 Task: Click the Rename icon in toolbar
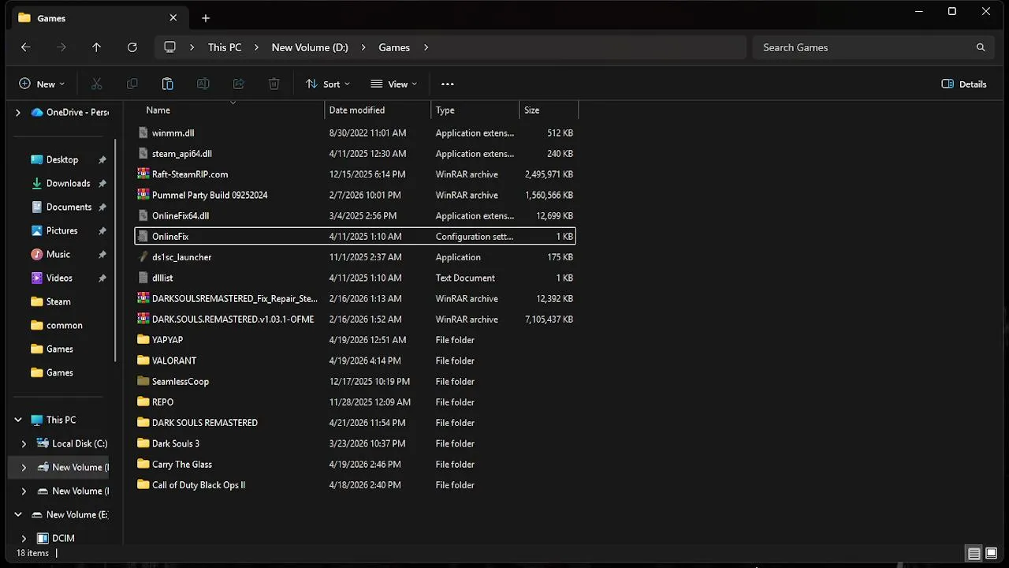coord(203,84)
